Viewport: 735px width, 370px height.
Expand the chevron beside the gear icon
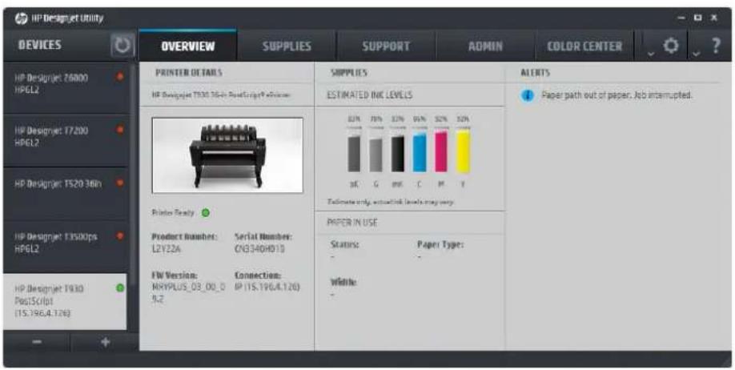(651, 54)
